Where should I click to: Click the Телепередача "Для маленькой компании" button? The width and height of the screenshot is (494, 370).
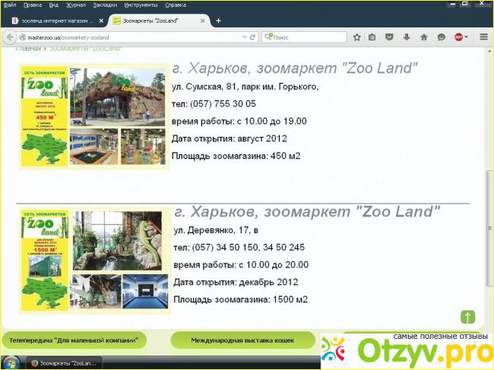(74, 340)
